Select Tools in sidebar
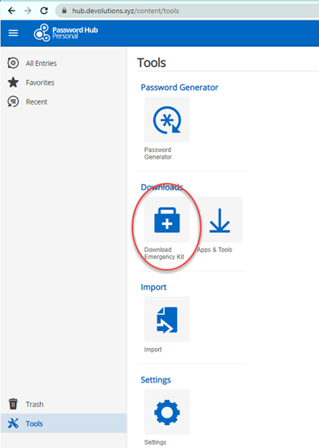 pos(64,423)
